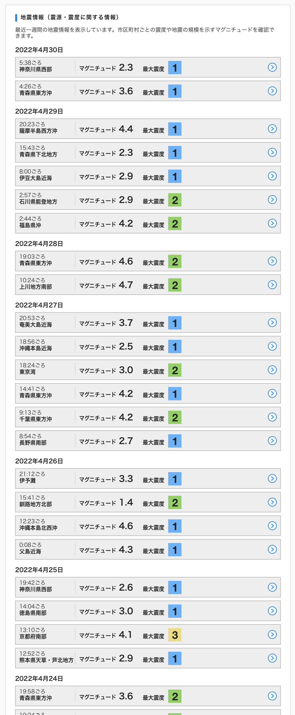Click arrow icon for 10:24 上川地方南部 entry
This screenshot has height=715, width=295.
click(272, 285)
